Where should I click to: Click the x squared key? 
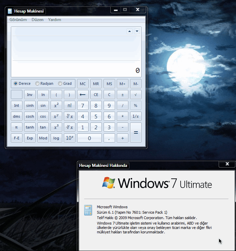[x=56, y=105]
